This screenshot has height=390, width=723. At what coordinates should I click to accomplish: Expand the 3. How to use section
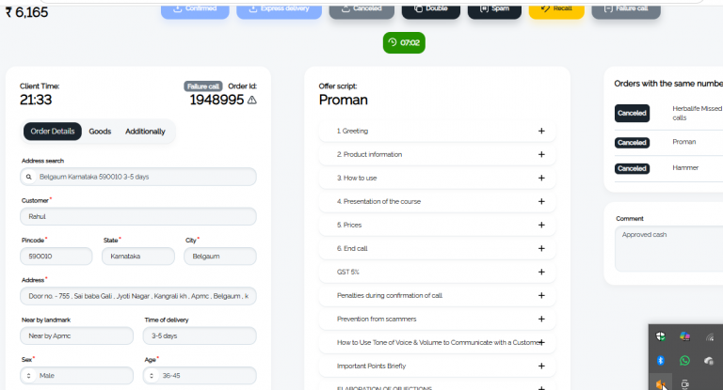[x=437, y=179]
